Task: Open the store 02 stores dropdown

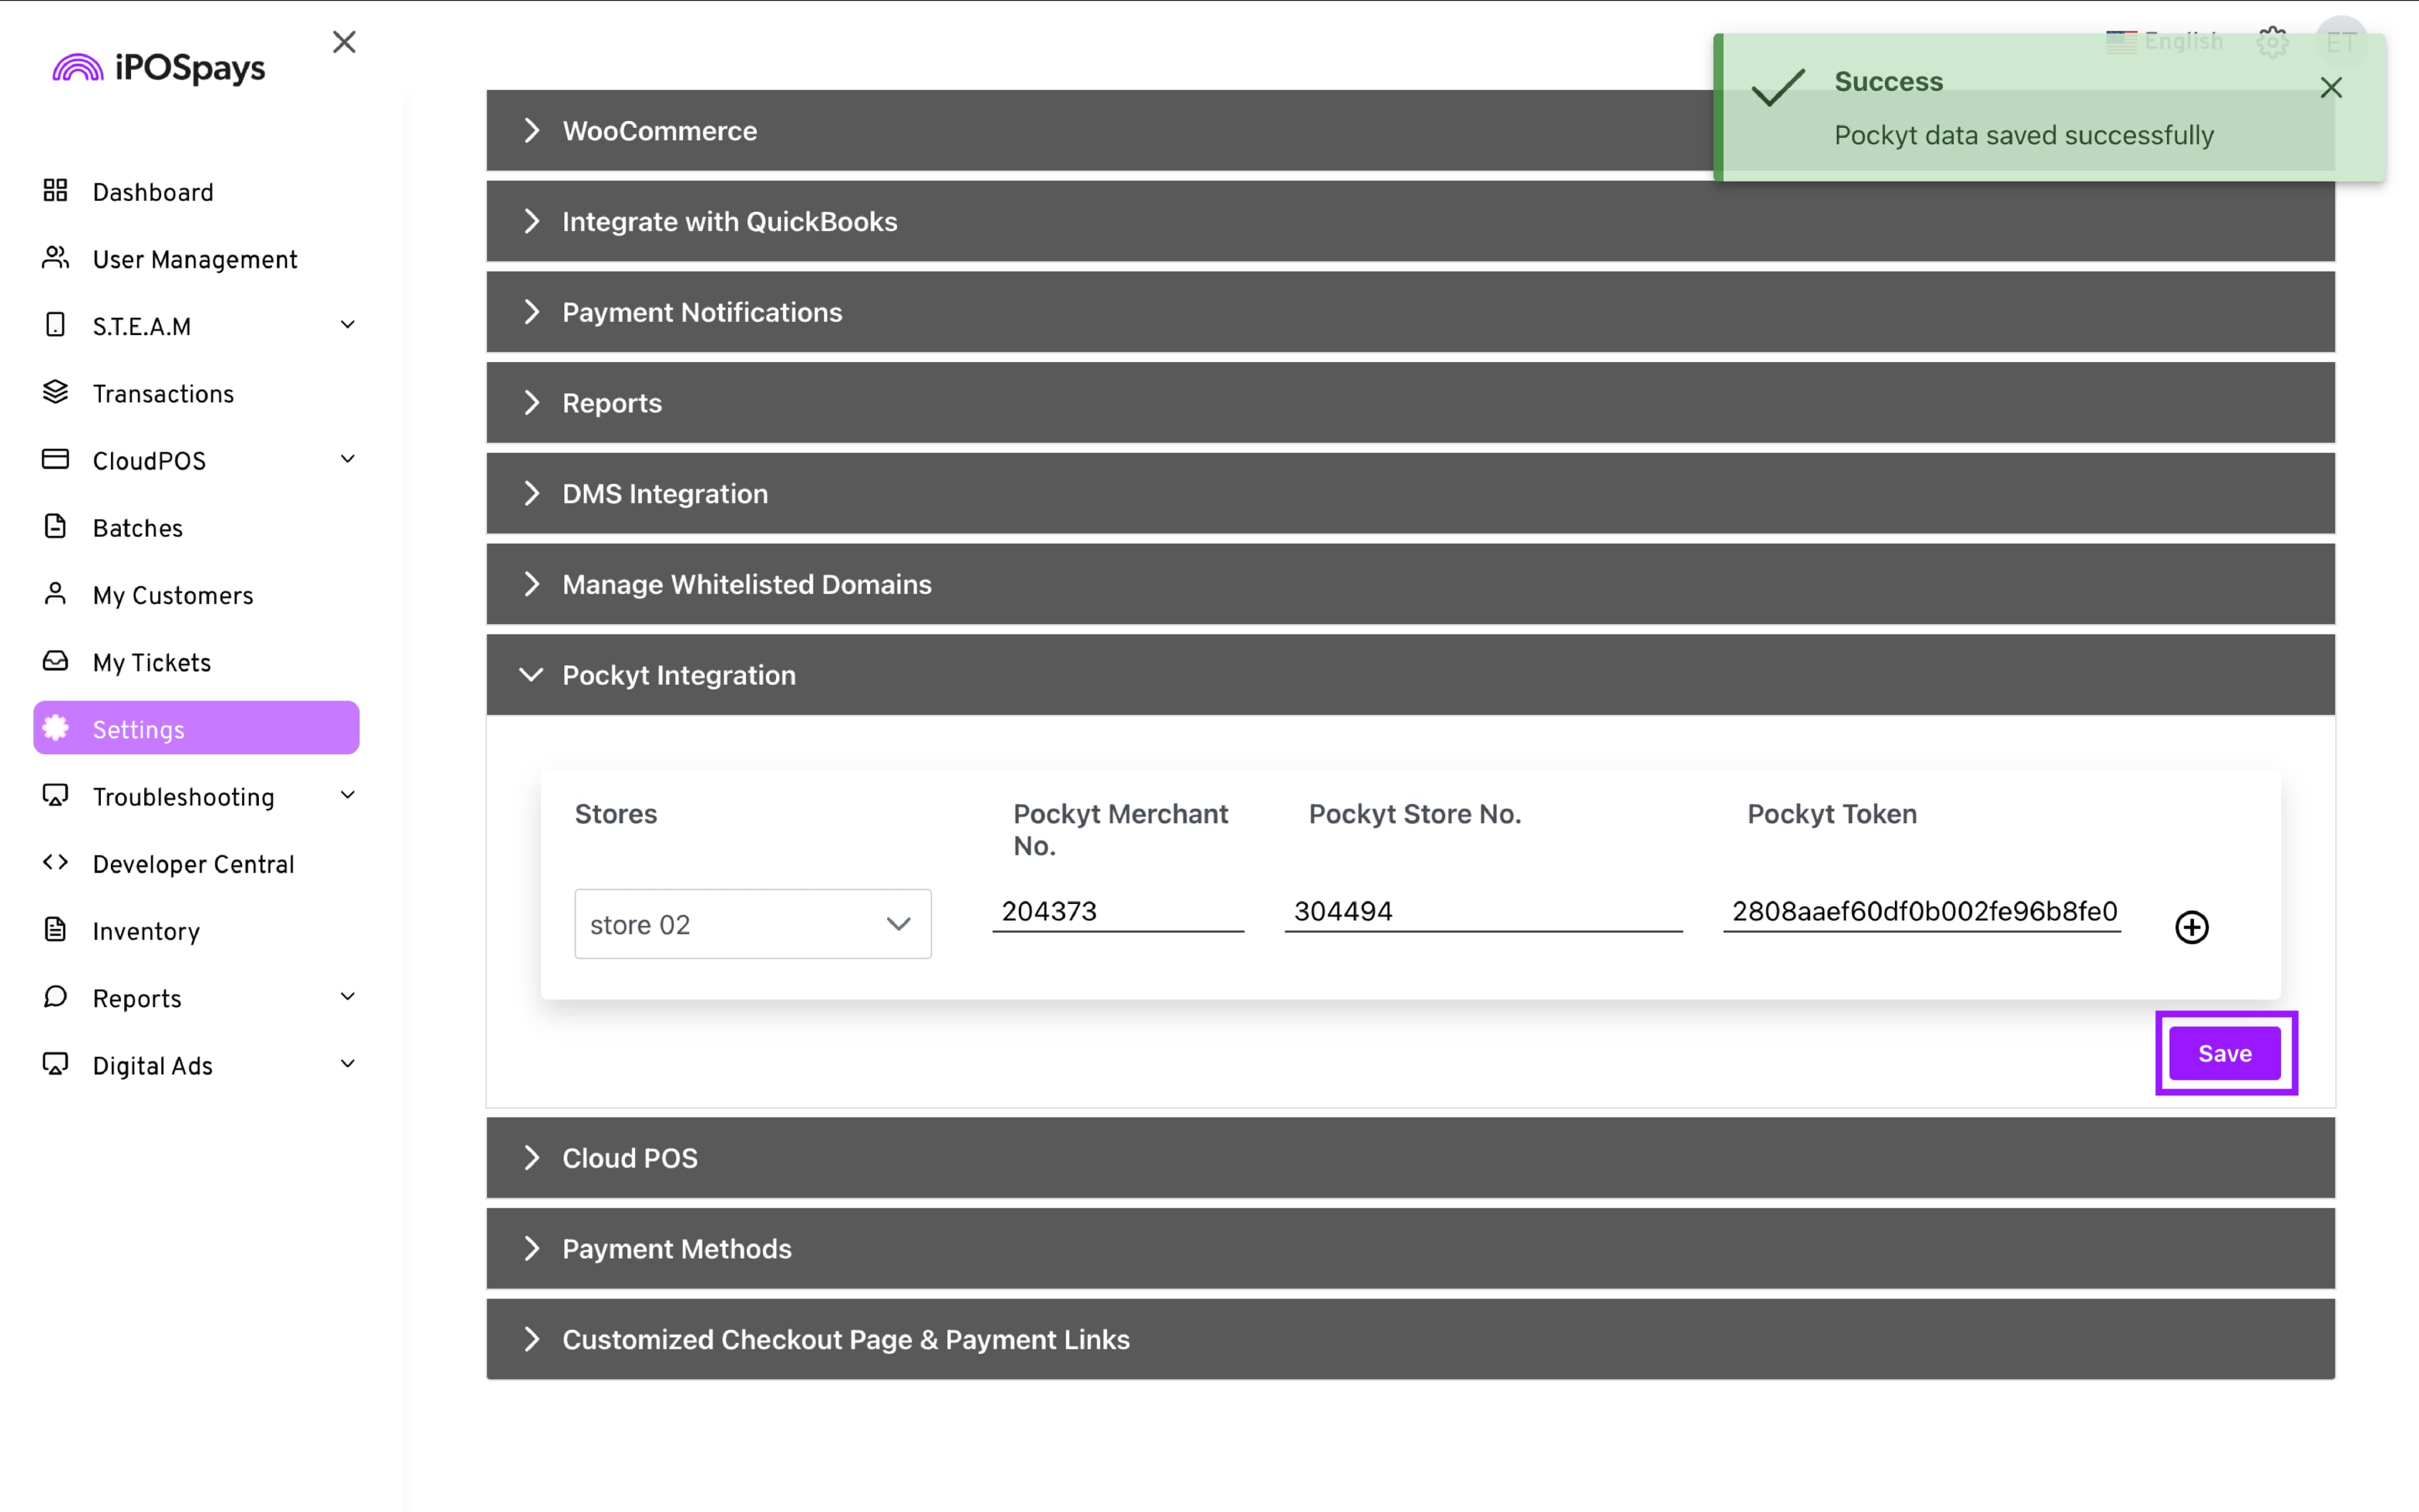Action: coord(753,924)
